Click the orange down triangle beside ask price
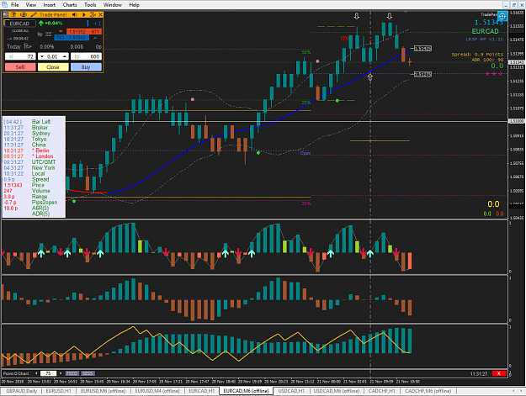Screen dimensions: 526x396 [61, 31]
